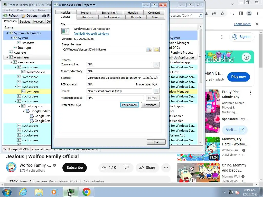The image size is (263, 197).
Task: Open the Windows Start menu
Action: [7, 192]
